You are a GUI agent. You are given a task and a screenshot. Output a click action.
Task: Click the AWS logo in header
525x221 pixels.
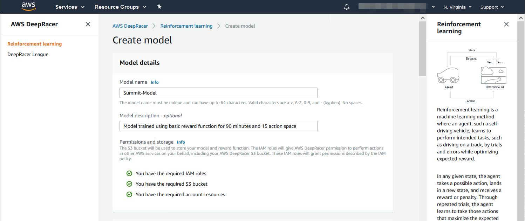pos(29,7)
